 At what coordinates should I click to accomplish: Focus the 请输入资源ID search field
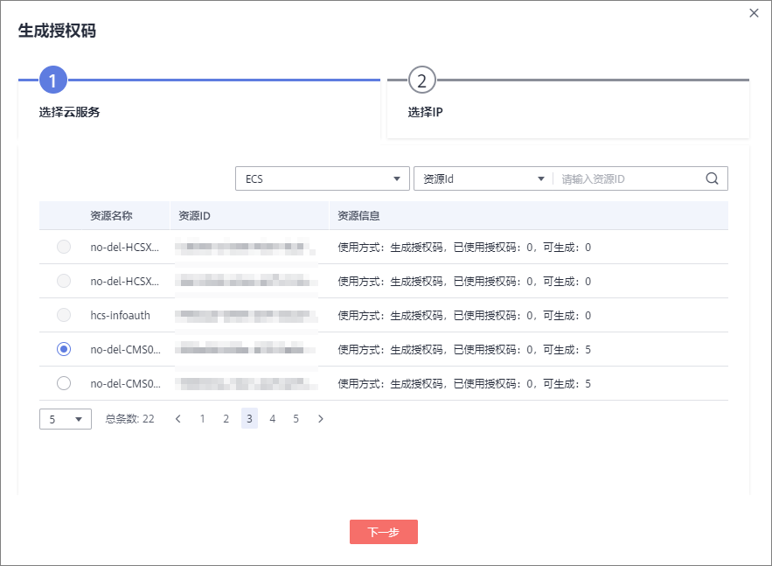(x=629, y=178)
